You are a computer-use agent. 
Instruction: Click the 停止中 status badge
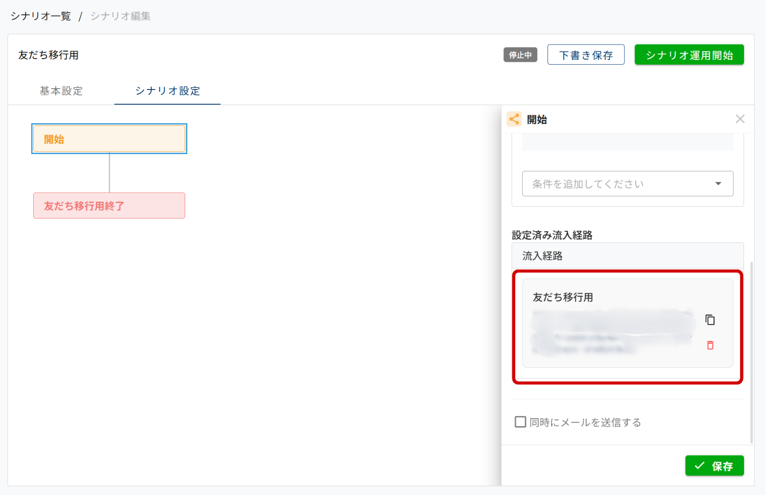pyautogui.click(x=520, y=55)
